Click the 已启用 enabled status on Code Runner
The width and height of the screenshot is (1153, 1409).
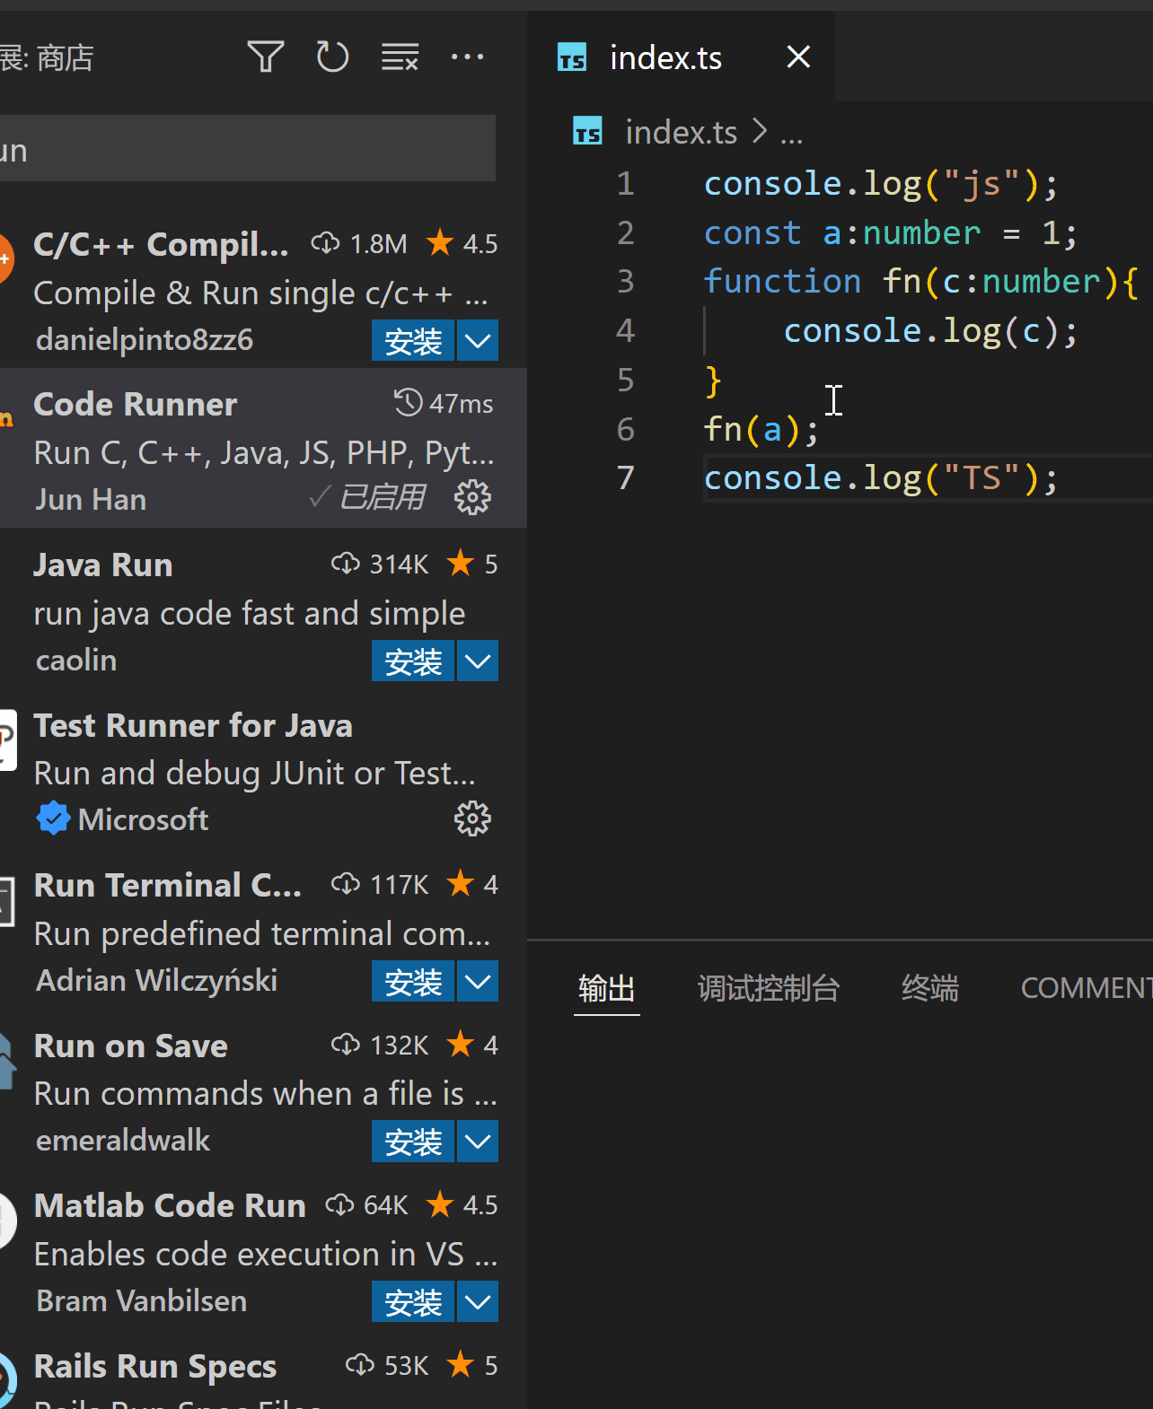click(368, 497)
